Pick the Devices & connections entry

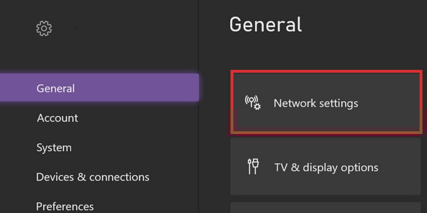pos(93,177)
